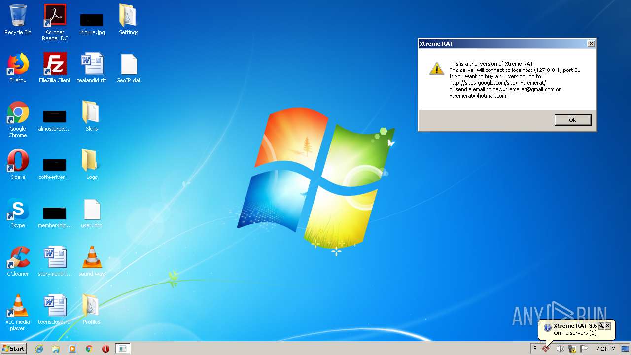This screenshot has height=355, width=631.
Task: Click the Chrome taskbar icon
Action: (89, 349)
